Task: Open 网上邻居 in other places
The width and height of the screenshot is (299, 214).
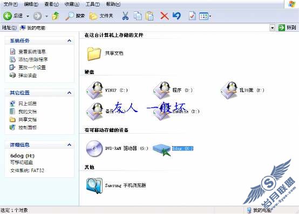Action: click(28, 103)
